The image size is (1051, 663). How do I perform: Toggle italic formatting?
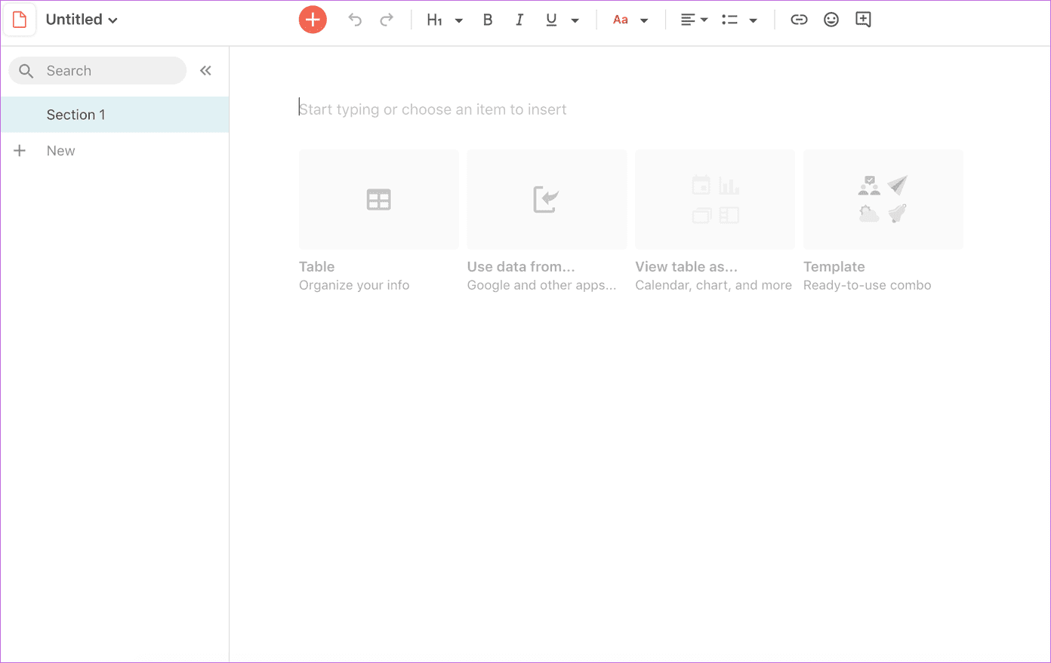[519, 20]
